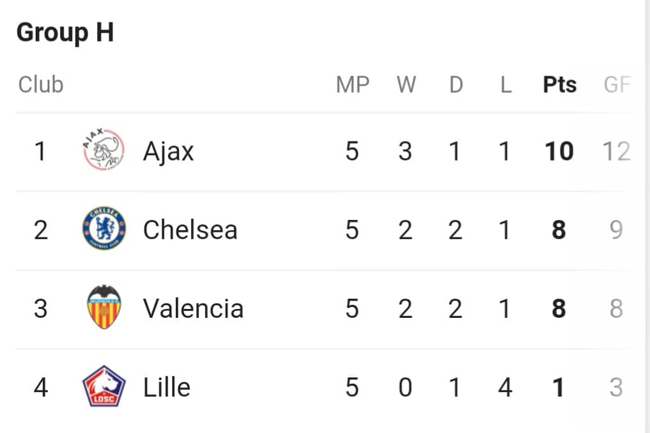This screenshot has height=433, width=650.
Task: Click the L column header
Action: pyautogui.click(x=506, y=84)
